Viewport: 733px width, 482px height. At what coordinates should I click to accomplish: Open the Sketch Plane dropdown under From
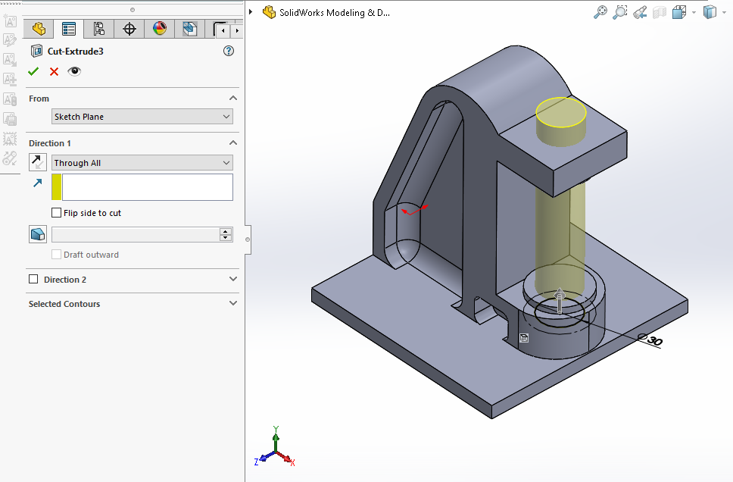point(142,117)
